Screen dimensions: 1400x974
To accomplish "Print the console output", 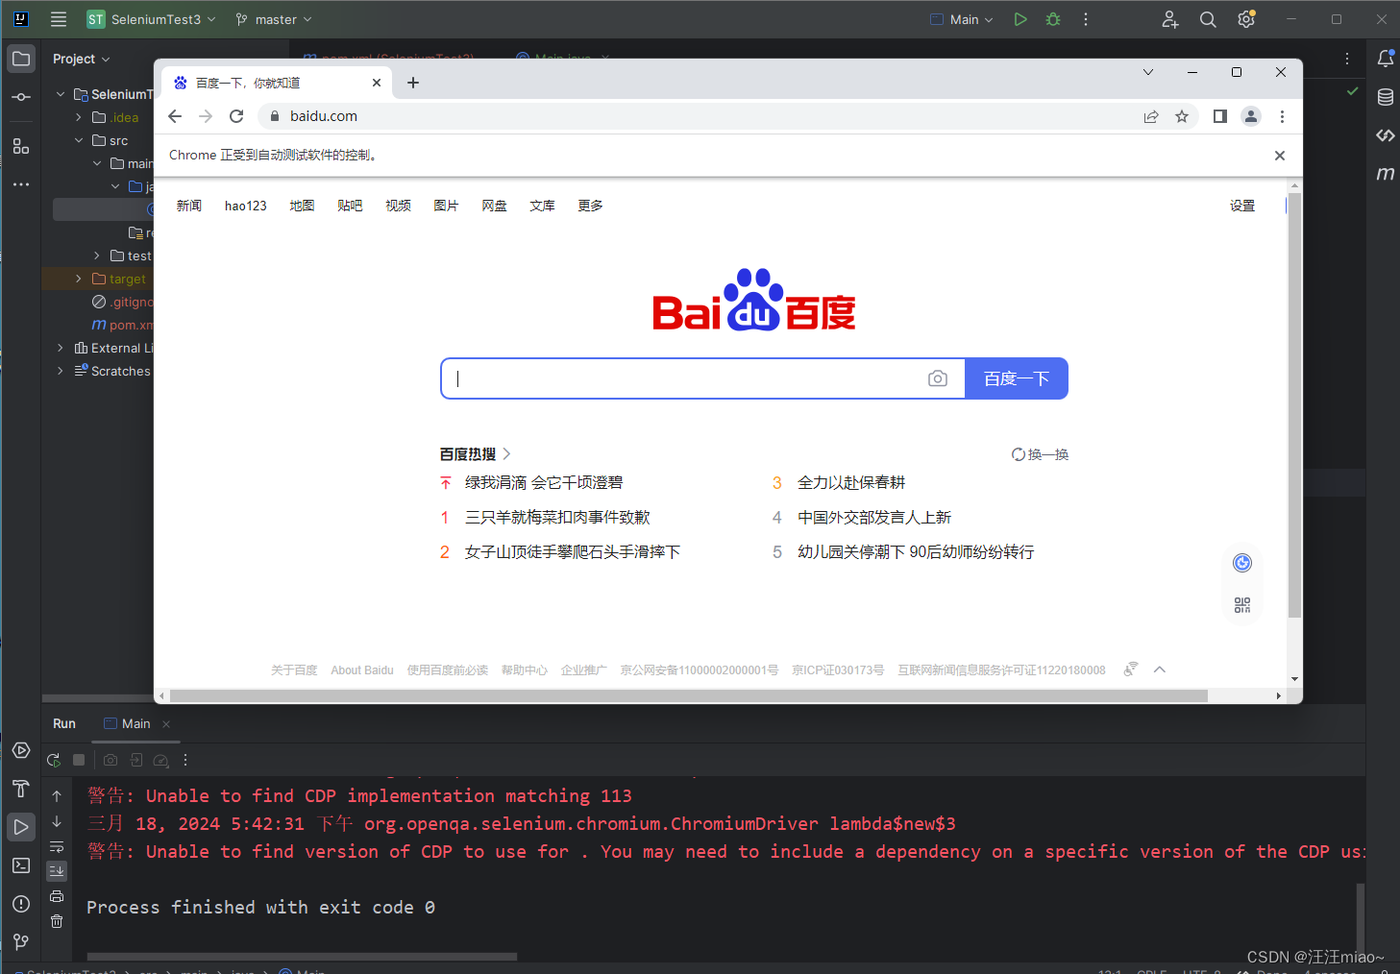I will point(57,896).
